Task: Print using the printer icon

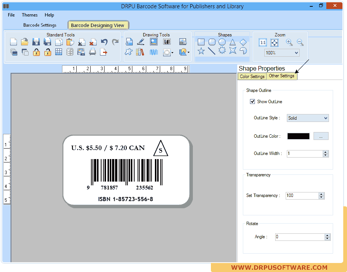Action: coord(92,52)
